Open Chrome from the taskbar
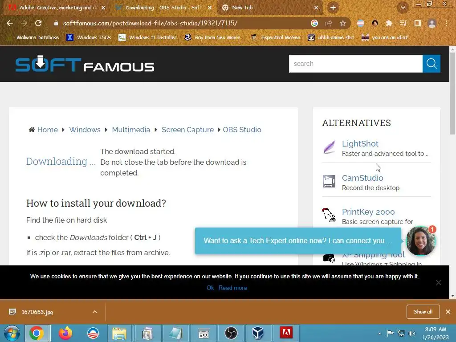Screen dimensions: 456x342 (37, 333)
